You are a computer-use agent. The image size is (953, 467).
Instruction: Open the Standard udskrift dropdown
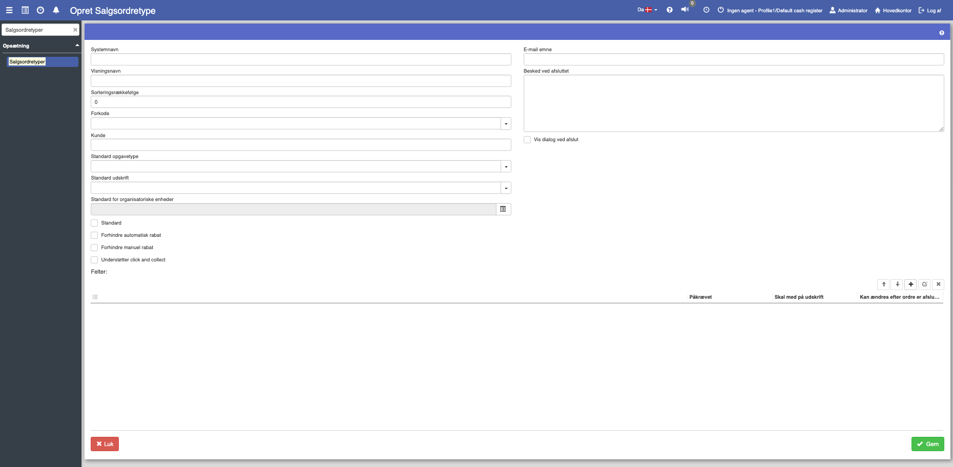click(506, 188)
